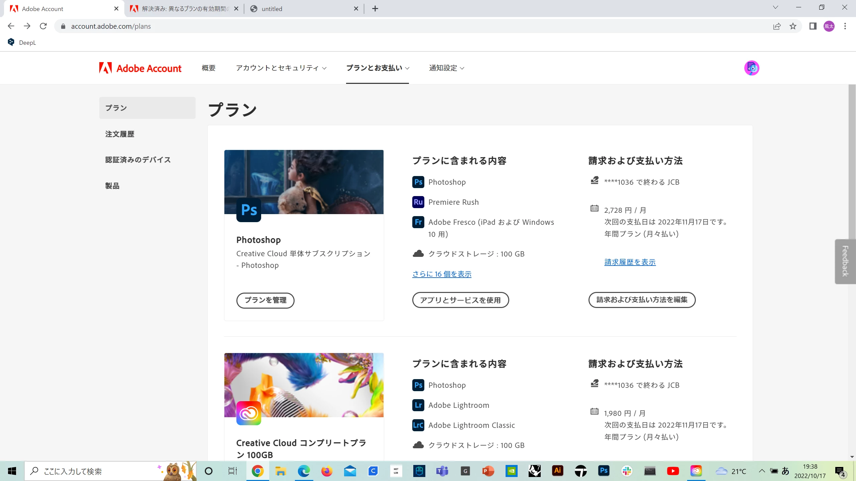Expand プランとお支払い dropdown menu

pyautogui.click(x=377, y=68)
